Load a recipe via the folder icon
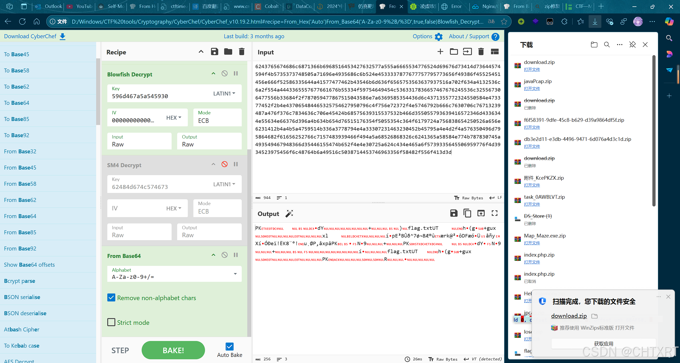This screenshot has width=680, height=363. [228, 52]
